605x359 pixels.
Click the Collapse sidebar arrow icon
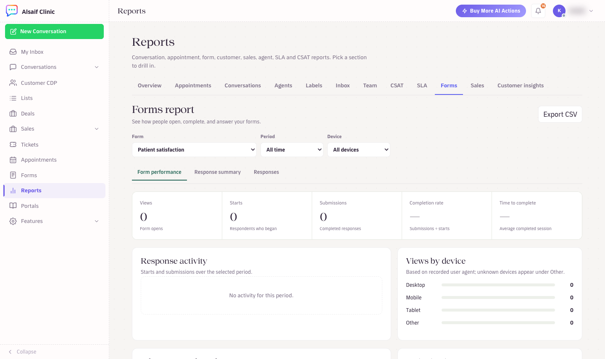(x=10, y=352)
